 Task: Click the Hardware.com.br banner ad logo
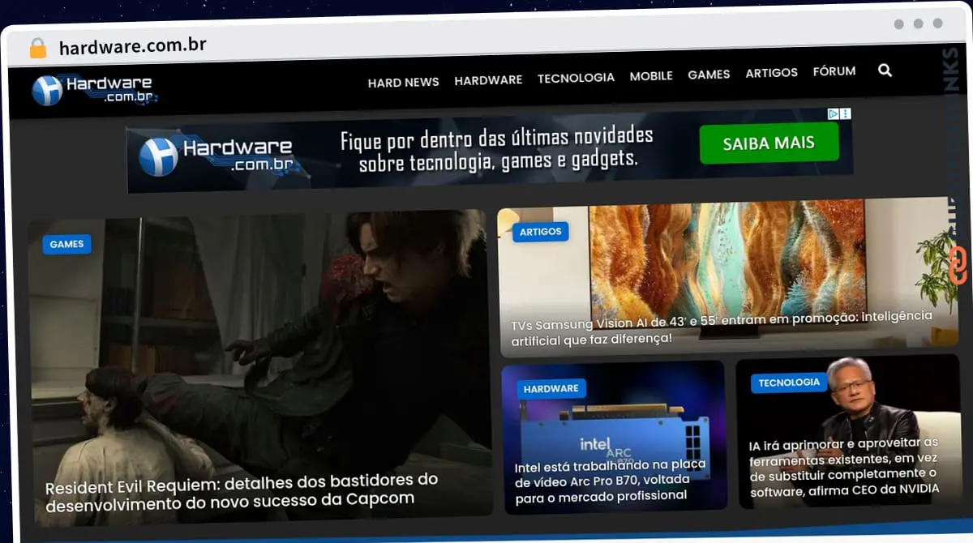click(x=216, y=156)
